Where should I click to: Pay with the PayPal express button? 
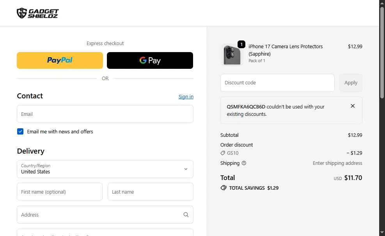[60, 60]
